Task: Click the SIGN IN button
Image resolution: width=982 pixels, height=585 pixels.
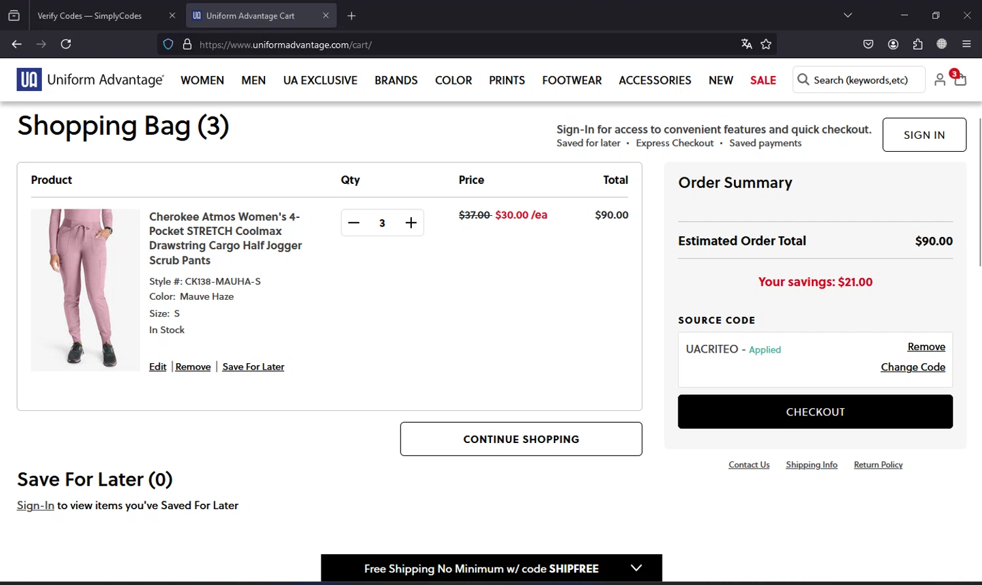Action: pyautogui.click(x=924, y=135)
